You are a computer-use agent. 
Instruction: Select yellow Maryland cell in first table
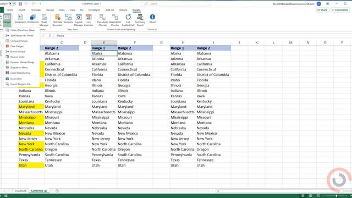point(31,107)
